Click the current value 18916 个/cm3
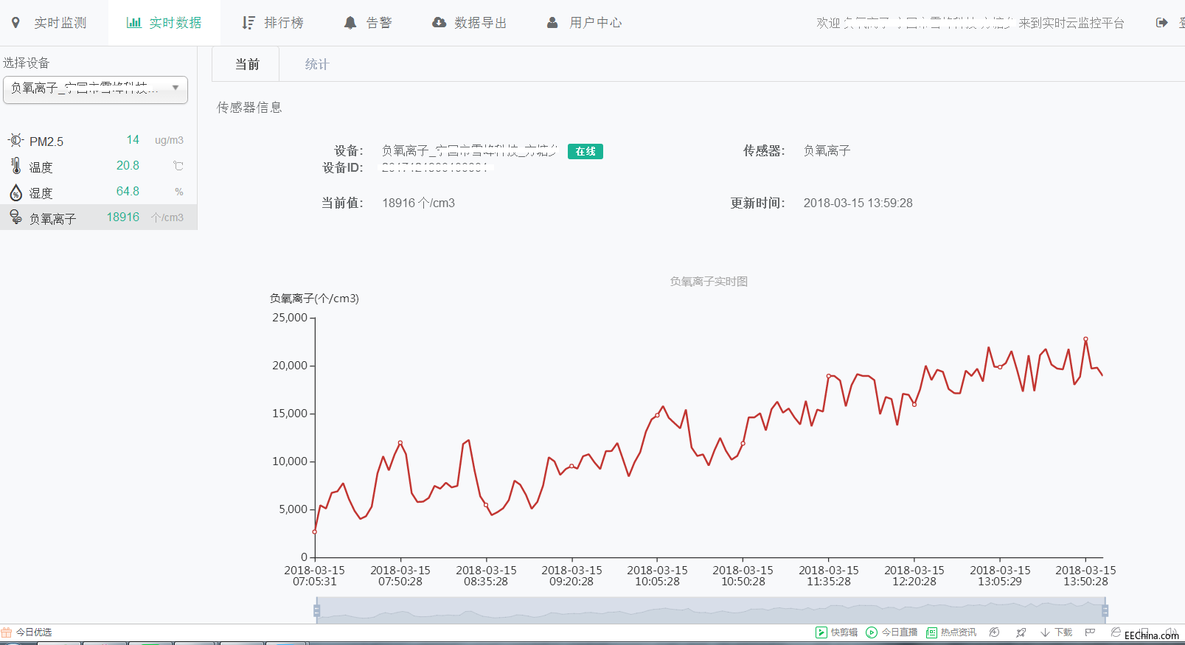The height and width of the screenshot is (645, 1185). pyautogui.click(x=418, y=203)
